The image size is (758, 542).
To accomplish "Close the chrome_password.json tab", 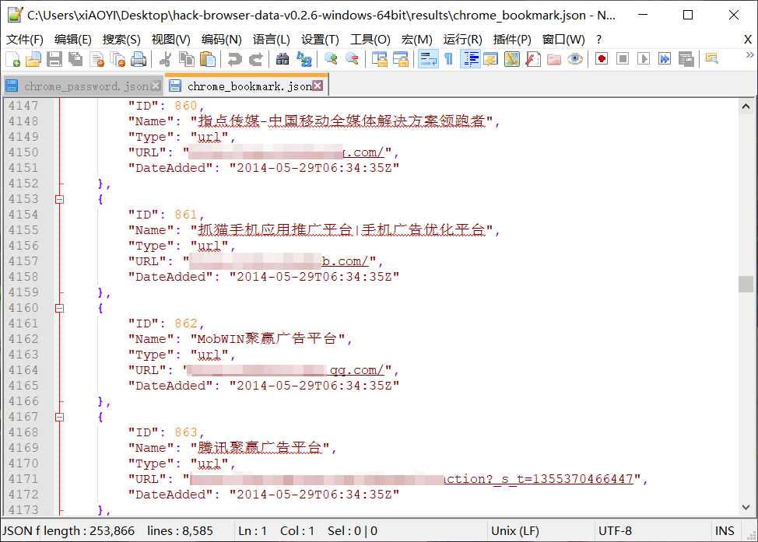I will point(155,86).
